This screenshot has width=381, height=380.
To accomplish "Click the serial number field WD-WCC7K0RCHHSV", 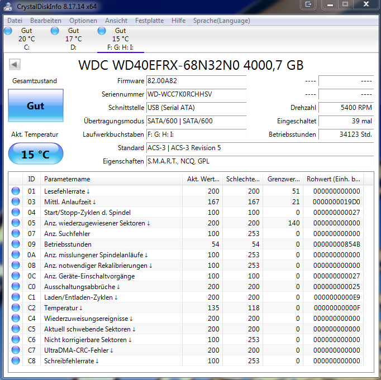I will click(x=196, y=94).
